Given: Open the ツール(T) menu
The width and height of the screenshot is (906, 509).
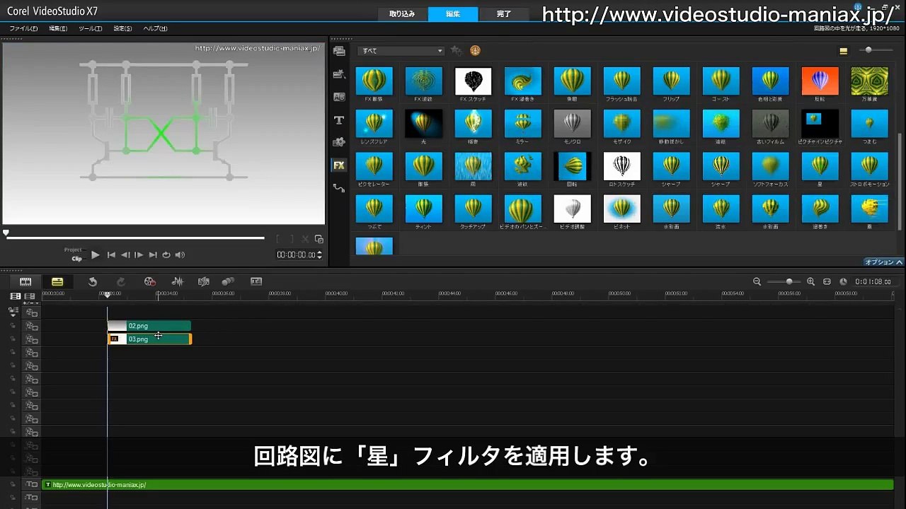Looking at the screenshot, I should click(91, 29).
